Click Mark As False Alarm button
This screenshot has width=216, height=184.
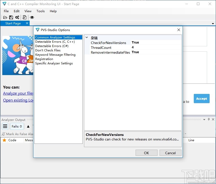(x=18, y=134)
